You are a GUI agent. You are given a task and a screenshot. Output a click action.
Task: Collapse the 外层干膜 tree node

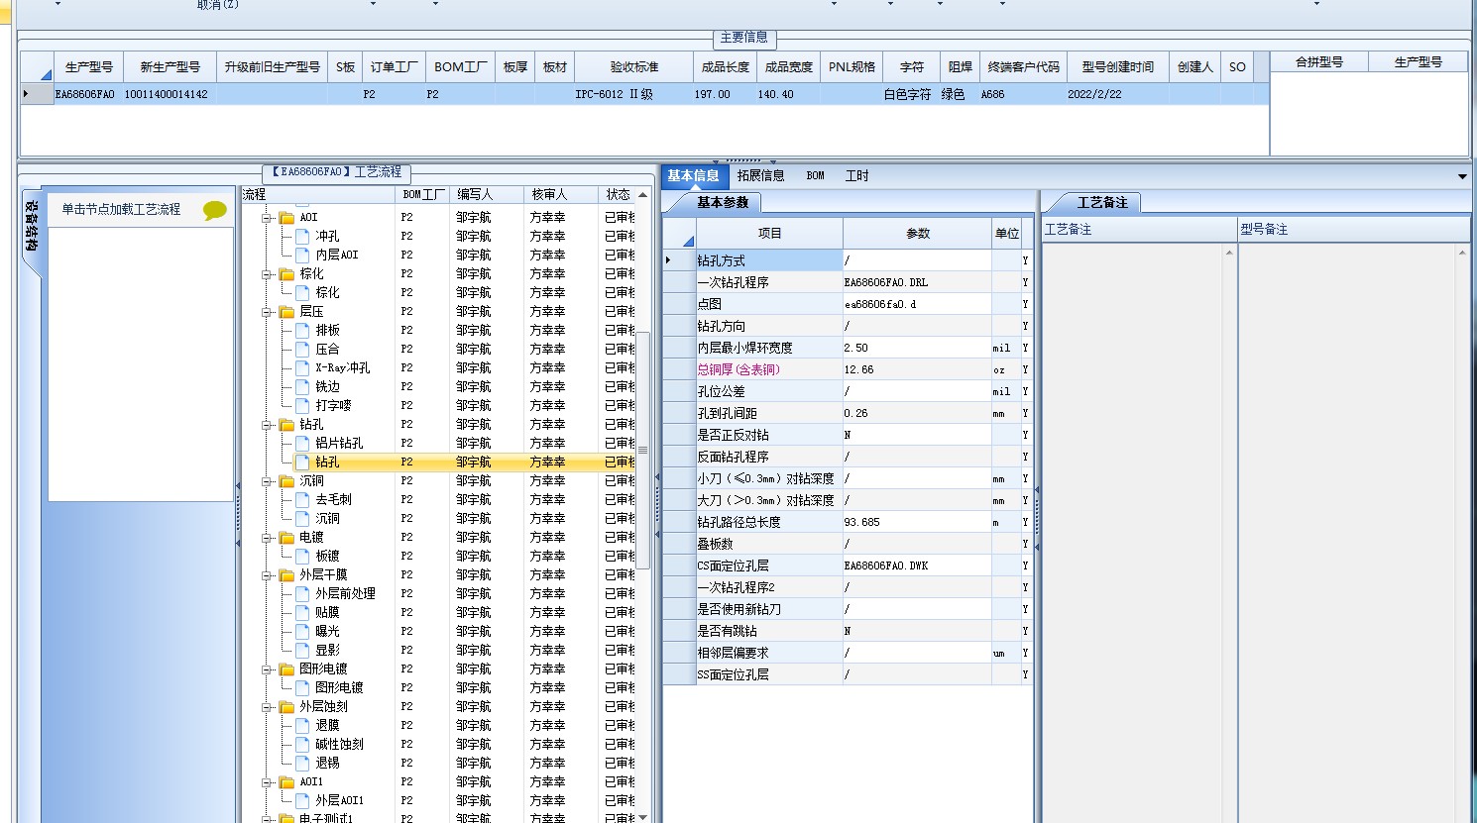(268, 575)
